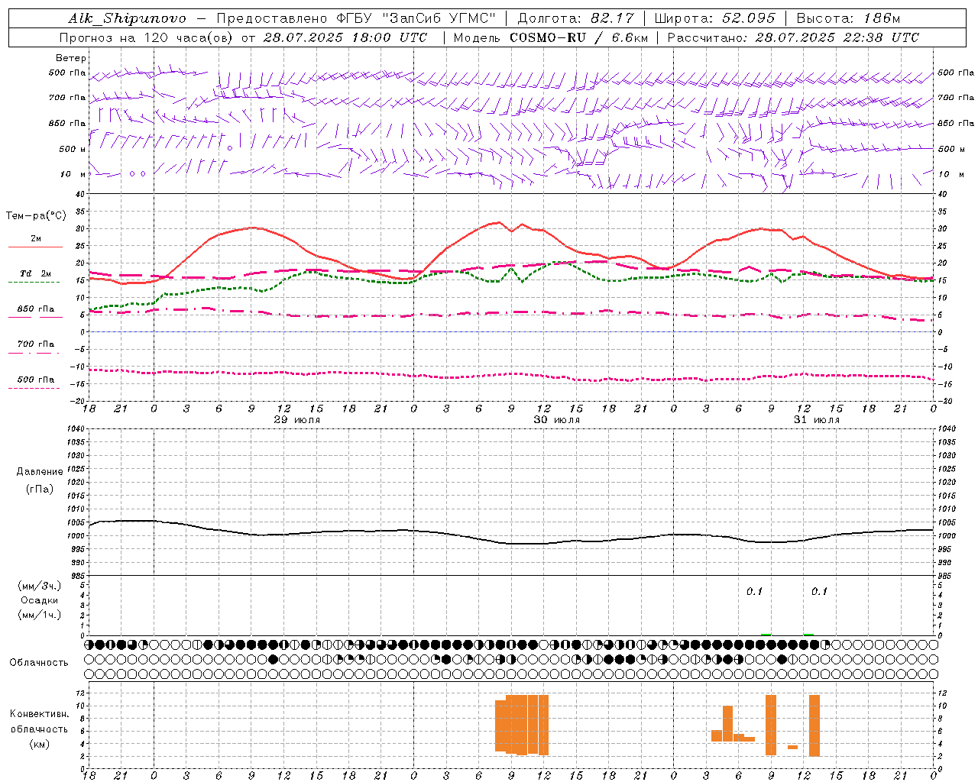
Task: Click the station name Alk_Shipunovo in header
Action: [x=127, y=18]
